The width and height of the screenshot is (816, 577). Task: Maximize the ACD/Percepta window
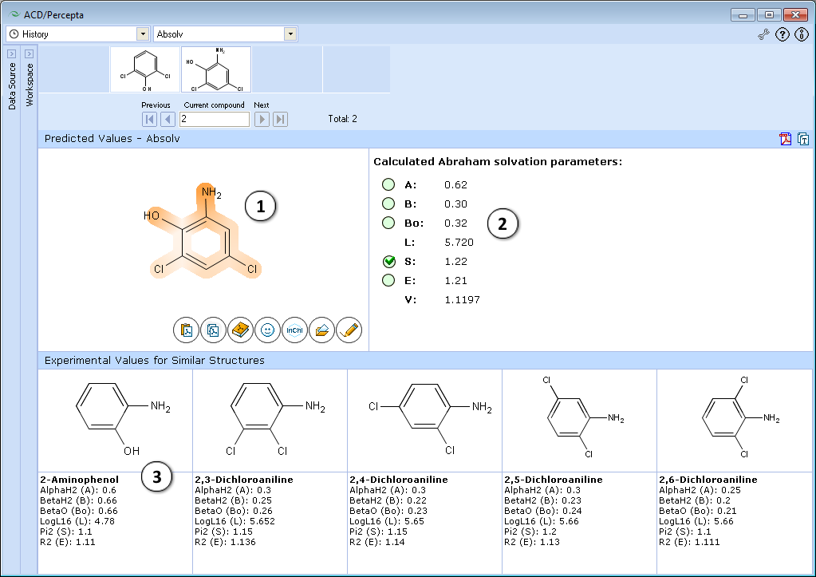coord(769,15)
